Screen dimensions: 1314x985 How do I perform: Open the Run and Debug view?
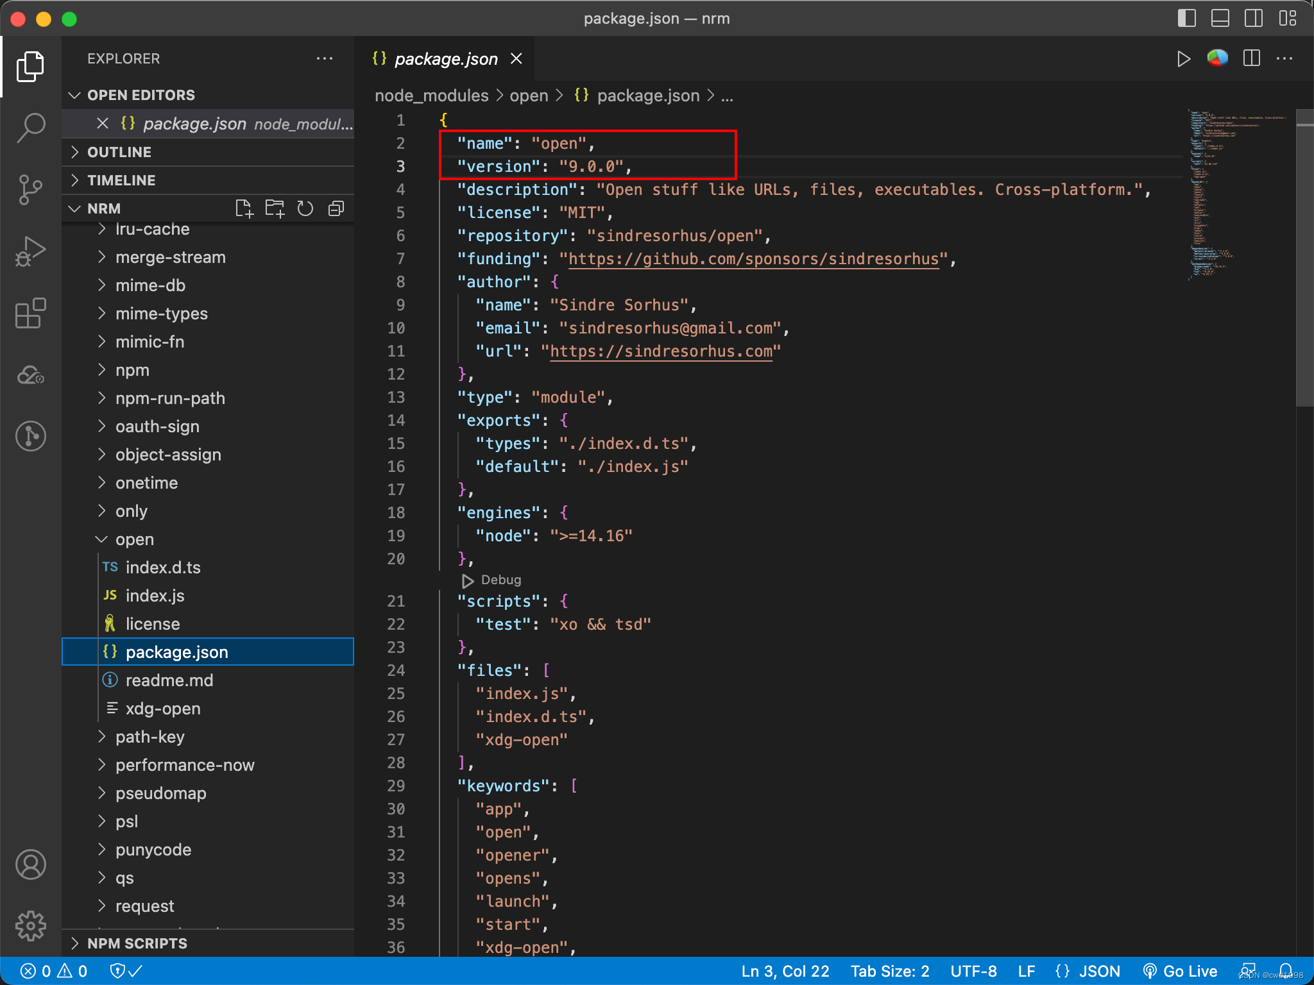[x=30, y=251]
